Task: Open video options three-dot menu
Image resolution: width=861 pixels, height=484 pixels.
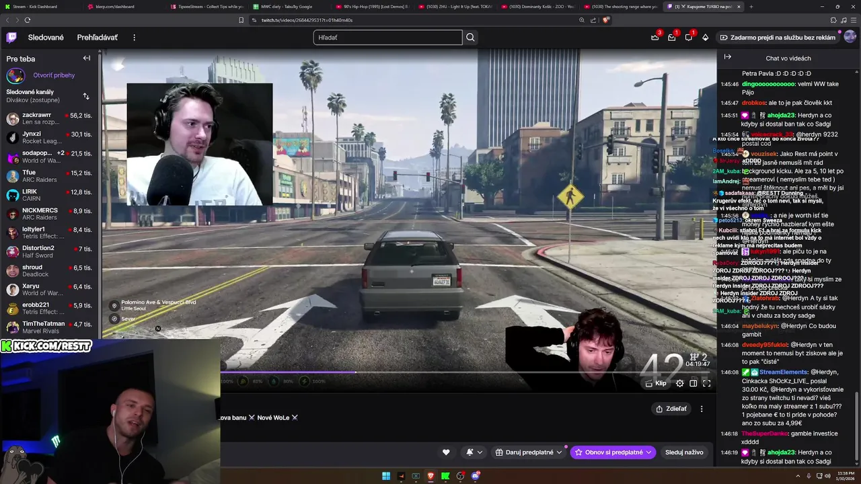Action: click(702, 409)
